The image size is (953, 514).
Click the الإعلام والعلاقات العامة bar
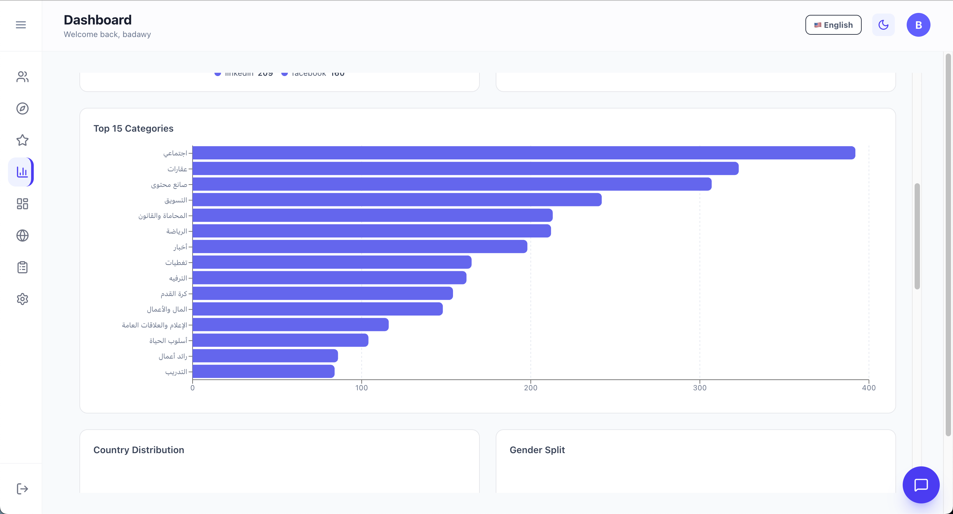pos(291,325)
